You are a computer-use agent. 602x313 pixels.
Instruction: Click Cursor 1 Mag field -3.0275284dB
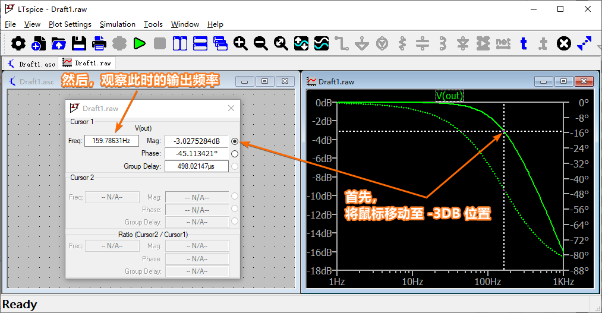click(197, 141)
